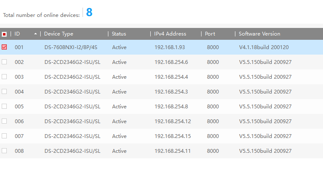Viewport: 323px width, 171px height.
Task: Select checkbox for device 003
Action: click(x=4, y=77)
